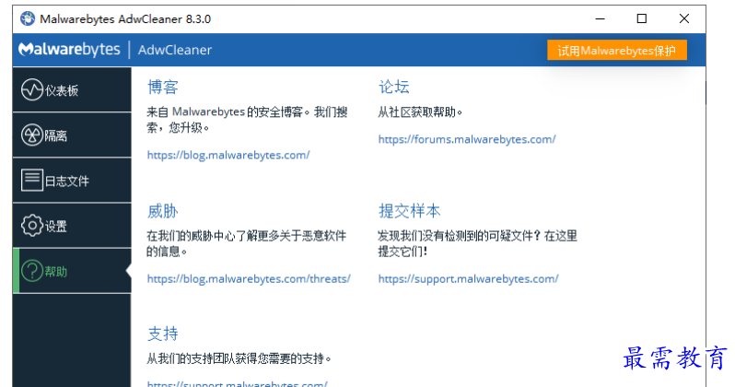Switch to the 隔离 tab label

point(56,135)
